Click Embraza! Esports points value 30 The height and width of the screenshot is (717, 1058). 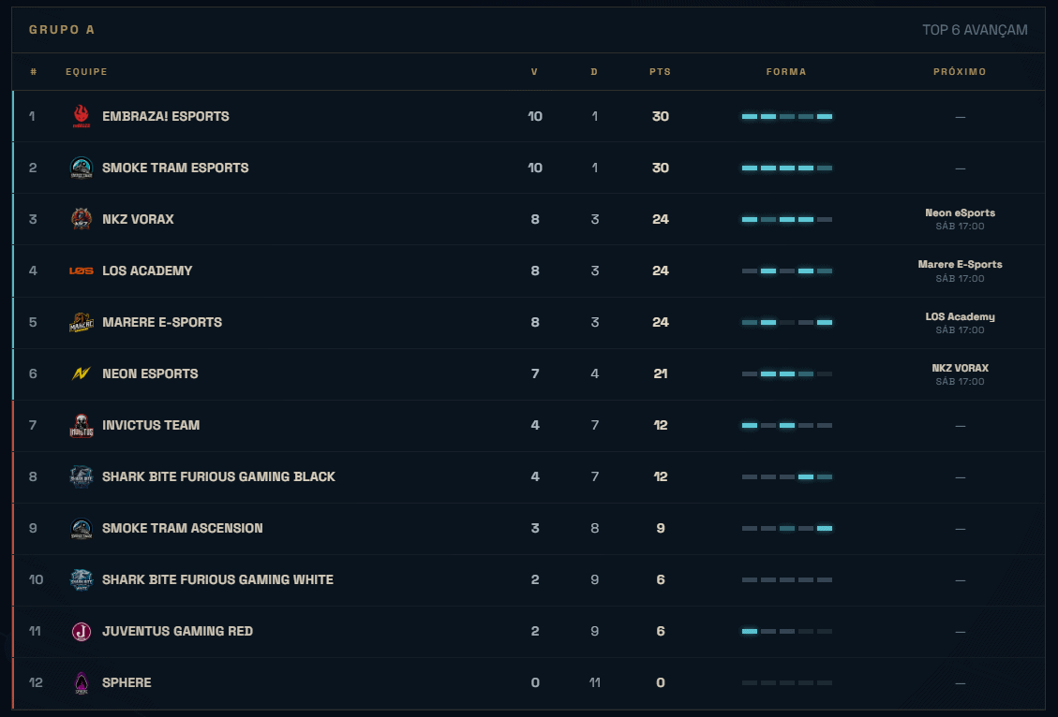coord(661,116)
